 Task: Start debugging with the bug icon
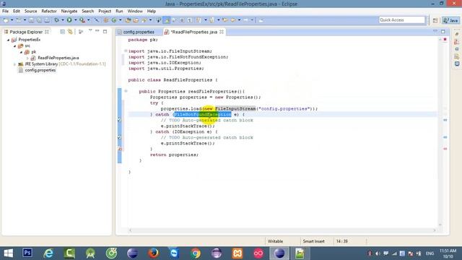(x=56, y=20)
